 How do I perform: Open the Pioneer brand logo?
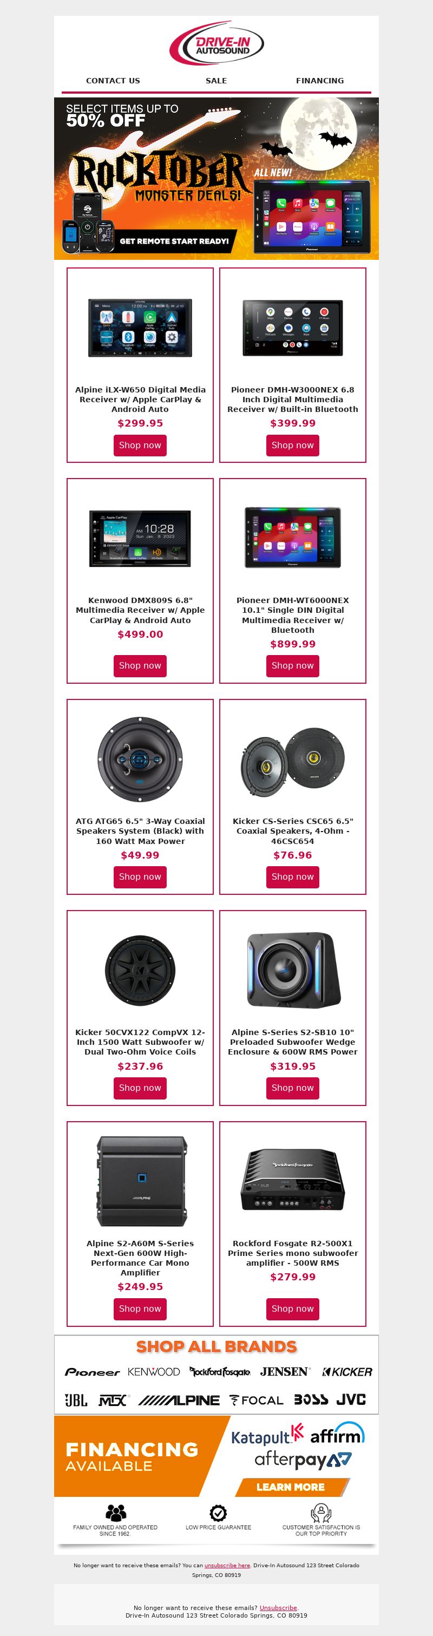pyautogui.click(x=92, y=1372)
